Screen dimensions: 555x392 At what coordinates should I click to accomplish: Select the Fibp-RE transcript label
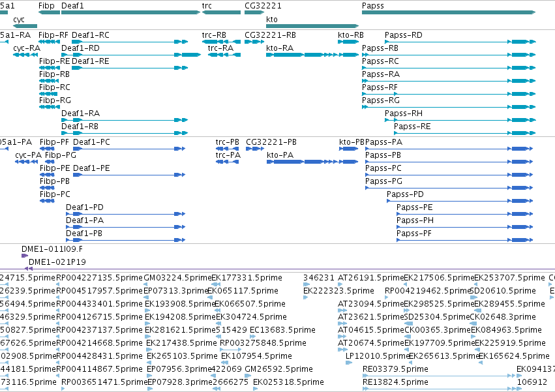point(55,61)
